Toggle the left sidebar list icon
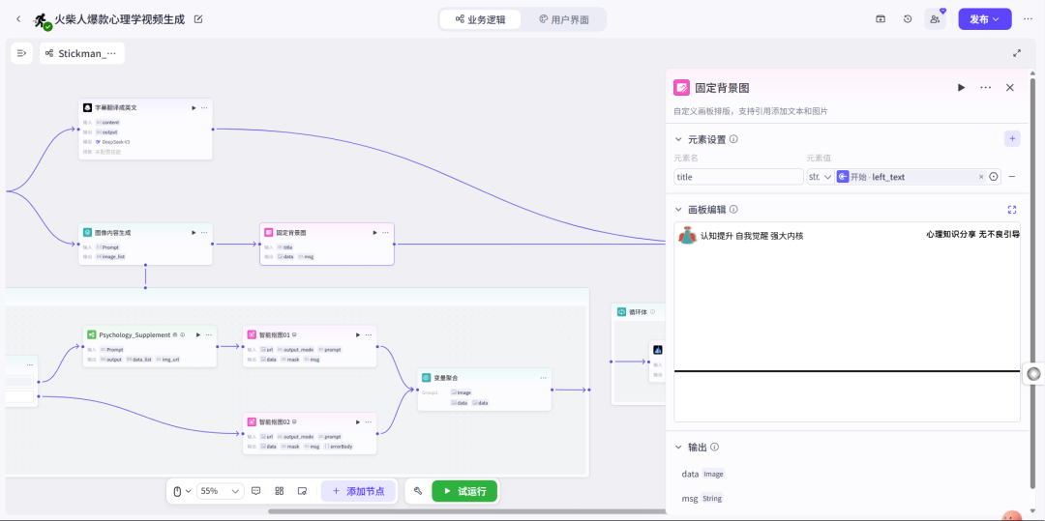1045x521 pixels. pos(21,53)
